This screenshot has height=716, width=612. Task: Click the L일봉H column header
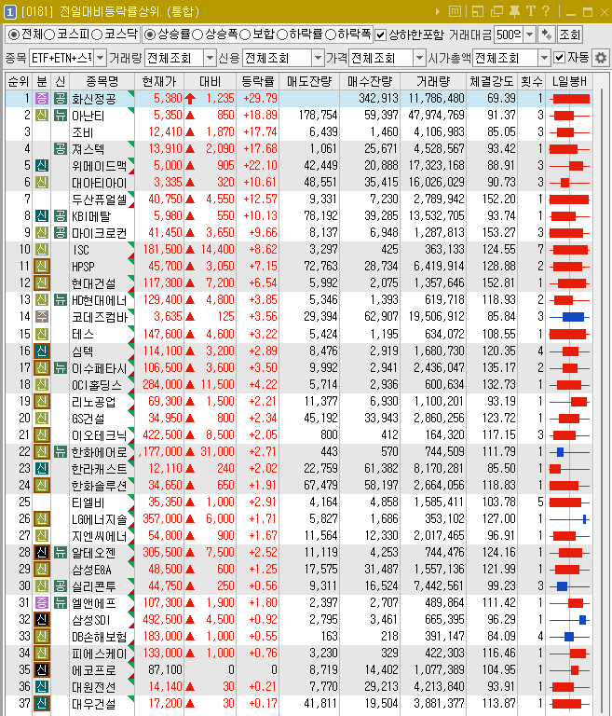click(x=569, y=82)
